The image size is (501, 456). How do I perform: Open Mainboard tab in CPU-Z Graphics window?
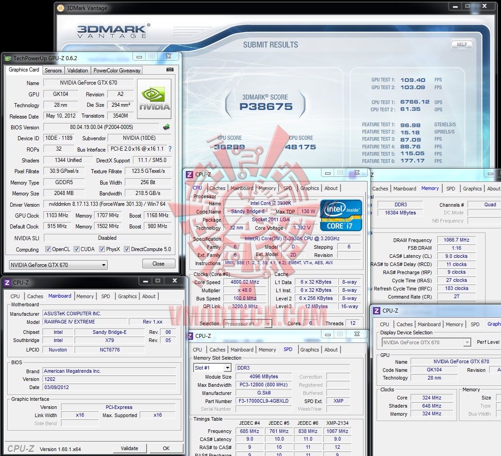pos(429,324)
